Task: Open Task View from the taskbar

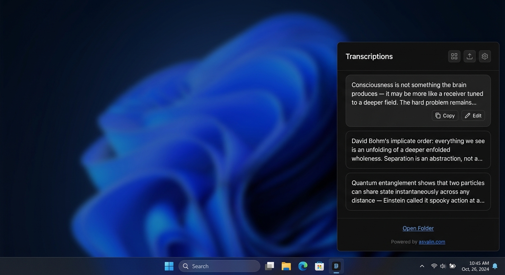Action: [270, 266]
